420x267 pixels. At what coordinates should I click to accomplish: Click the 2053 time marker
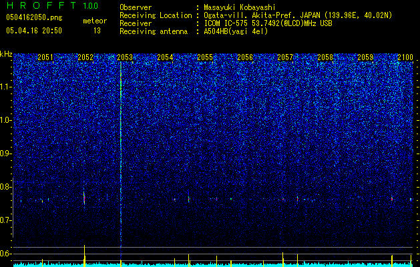[x=125, y=57]
